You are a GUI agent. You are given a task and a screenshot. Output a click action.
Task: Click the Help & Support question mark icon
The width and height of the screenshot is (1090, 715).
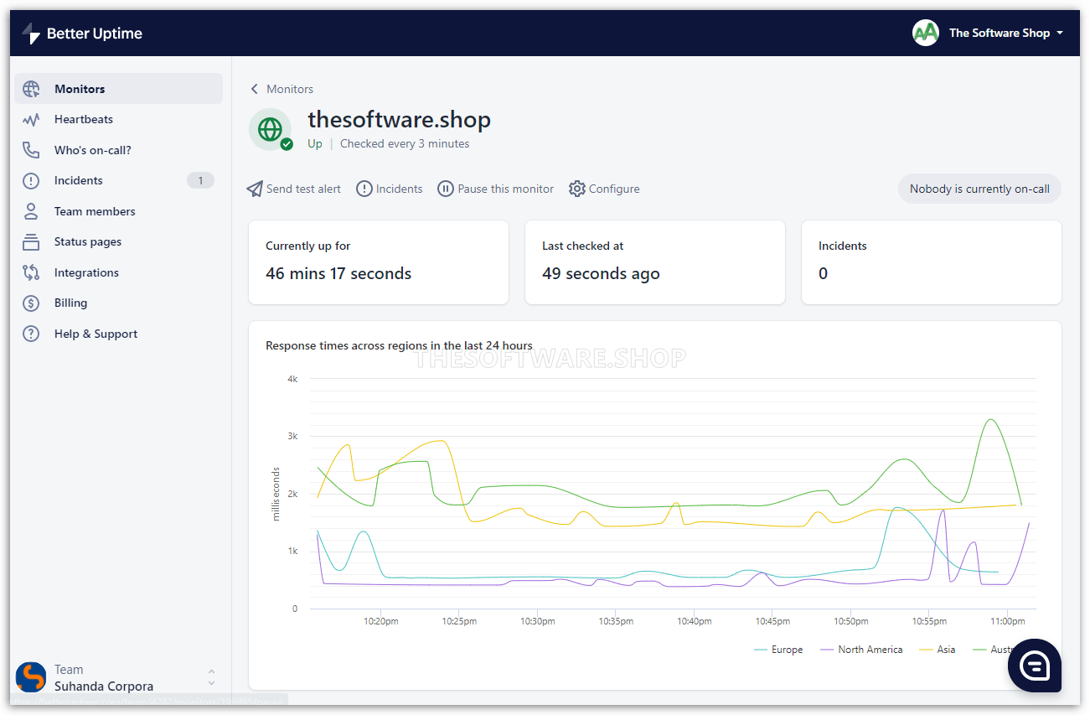(31, 334)
